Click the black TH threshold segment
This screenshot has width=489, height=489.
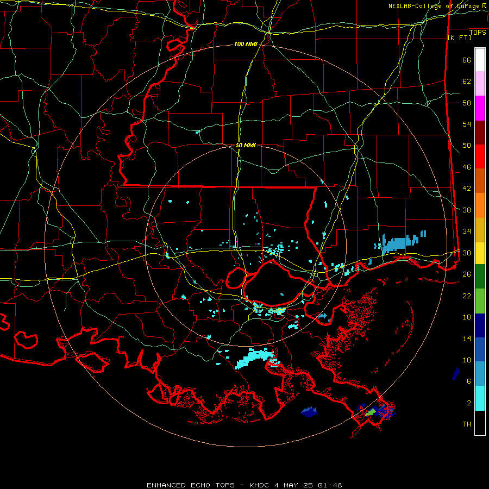pos(480,423)
